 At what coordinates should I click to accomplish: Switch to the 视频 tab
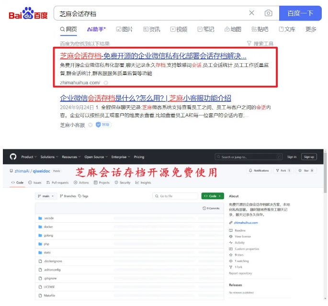179,29
